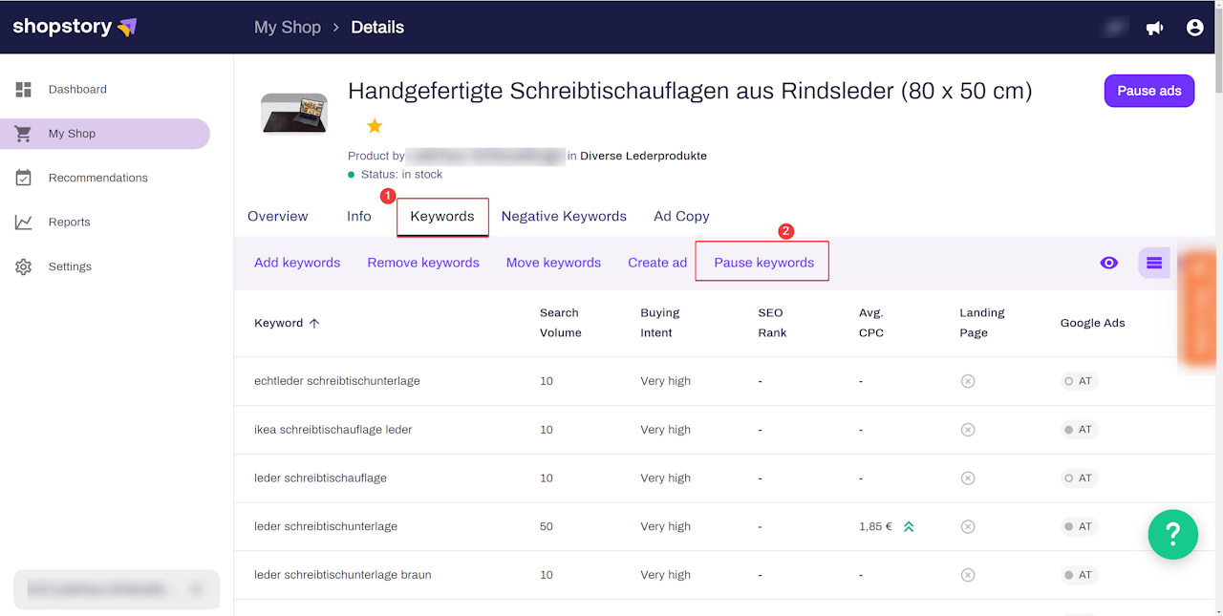Open the green help question mark button
The image size is (1223, 616).
tap(1172, 534)
